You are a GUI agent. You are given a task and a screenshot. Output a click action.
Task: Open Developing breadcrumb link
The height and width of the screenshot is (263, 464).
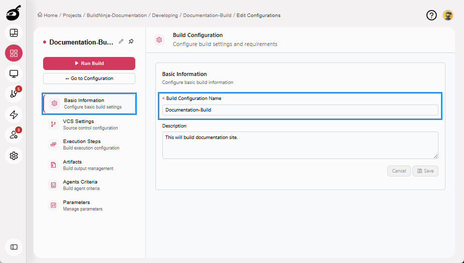click(x=165, y=15)
